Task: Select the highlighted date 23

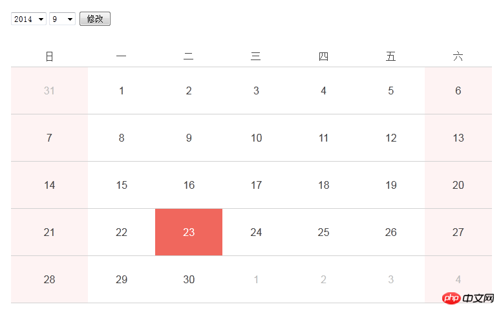Action: pyautogui.click(x=189, y=232)
